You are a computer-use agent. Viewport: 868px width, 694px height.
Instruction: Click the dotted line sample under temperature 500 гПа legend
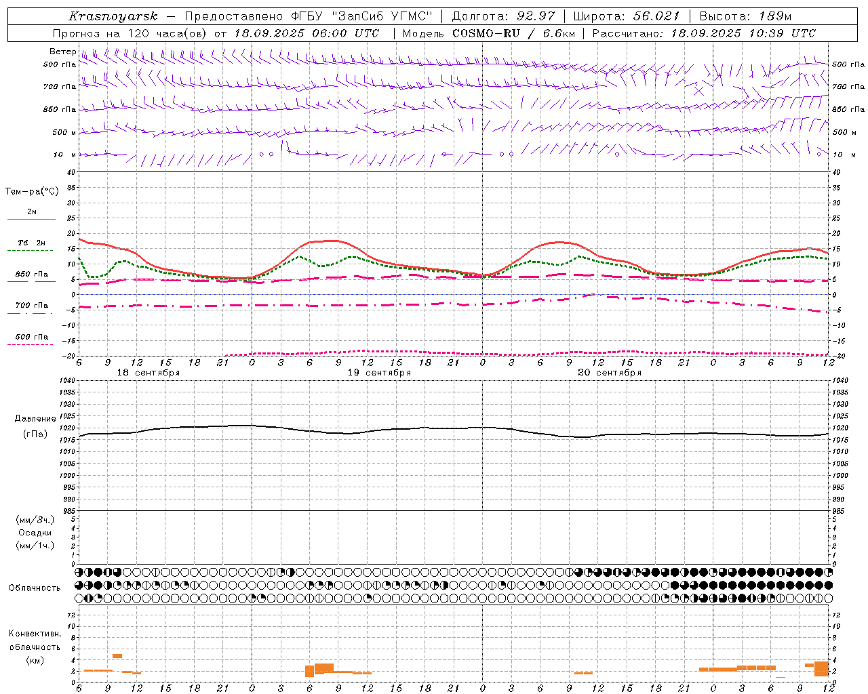30,344
